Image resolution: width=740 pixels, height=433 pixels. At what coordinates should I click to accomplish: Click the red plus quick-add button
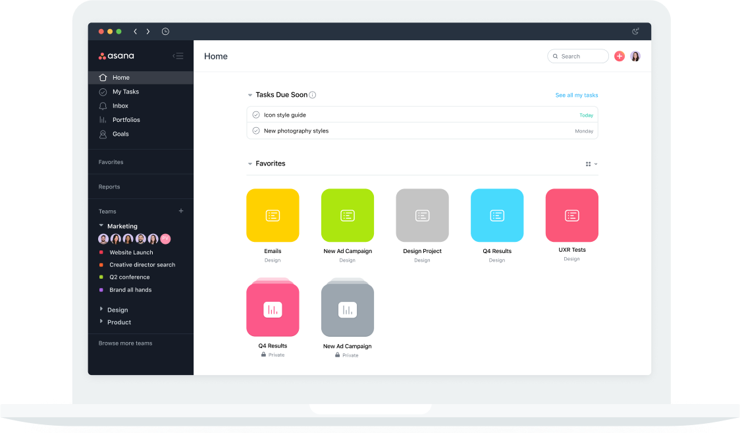(619, 57)
